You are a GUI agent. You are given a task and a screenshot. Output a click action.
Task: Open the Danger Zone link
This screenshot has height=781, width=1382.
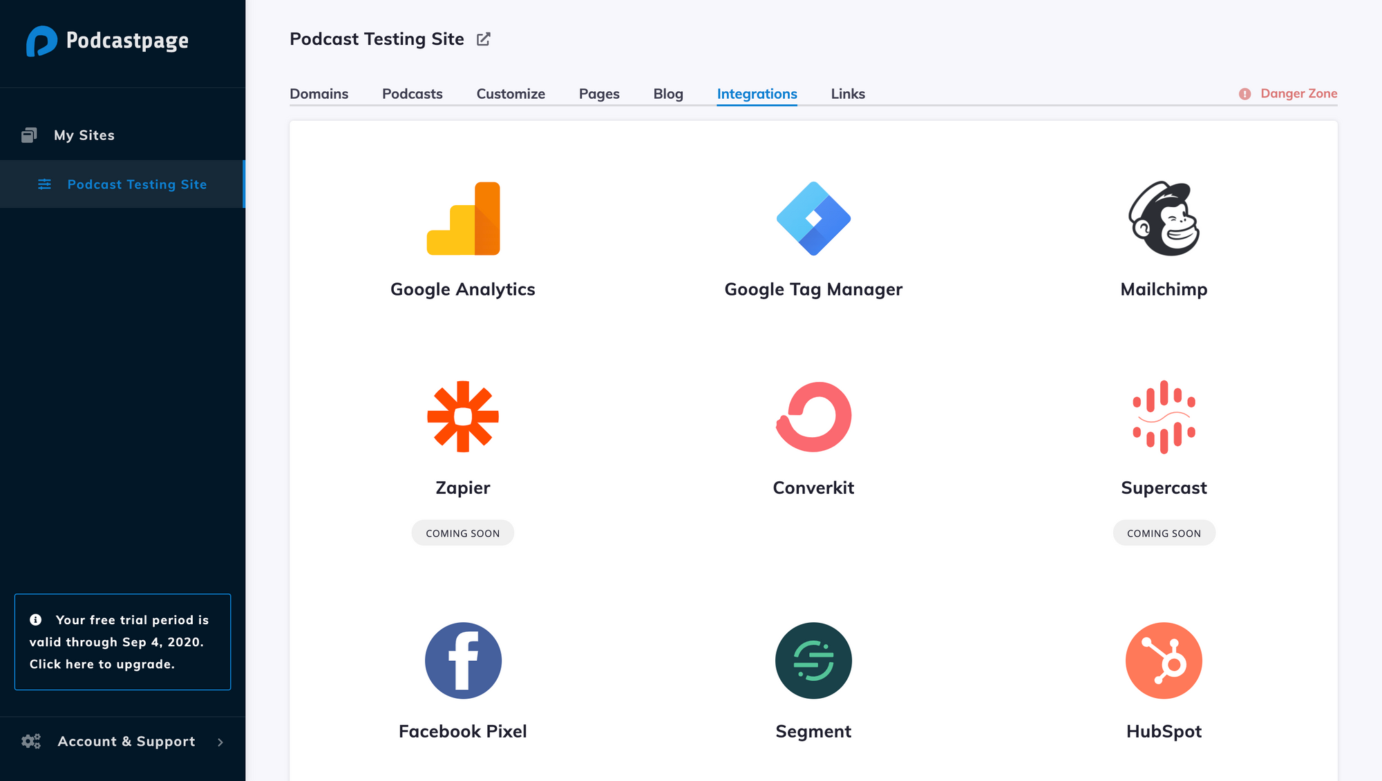(x=1289, y=94)
